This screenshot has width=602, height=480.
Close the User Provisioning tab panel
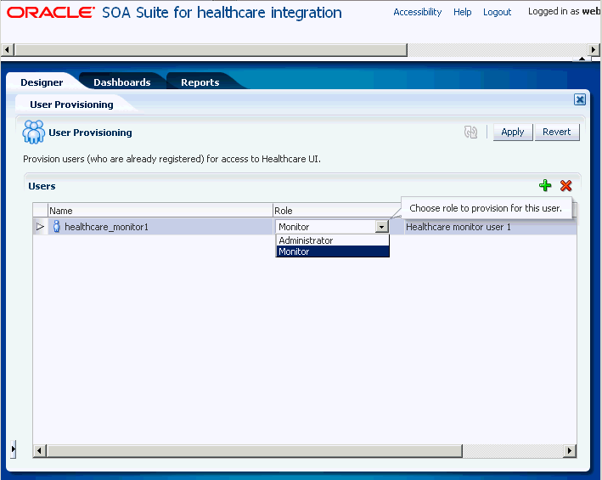click(x=580, y=100)
